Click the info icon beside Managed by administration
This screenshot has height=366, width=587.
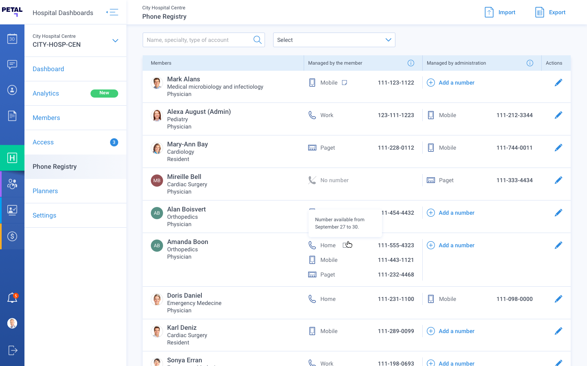click(530, 63)
